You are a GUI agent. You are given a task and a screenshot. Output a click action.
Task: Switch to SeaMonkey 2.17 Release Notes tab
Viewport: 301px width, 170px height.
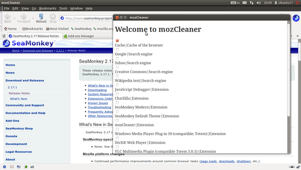click(x=35, y=36)
